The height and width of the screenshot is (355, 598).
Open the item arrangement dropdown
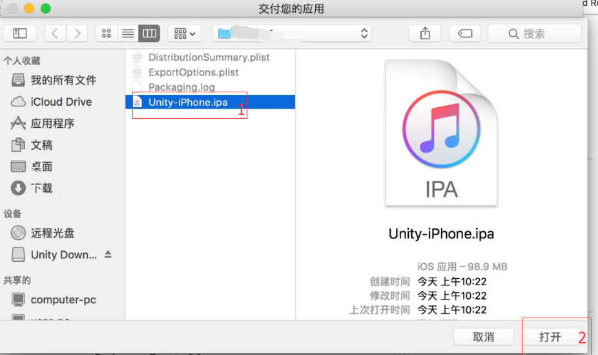coord(185,34)
